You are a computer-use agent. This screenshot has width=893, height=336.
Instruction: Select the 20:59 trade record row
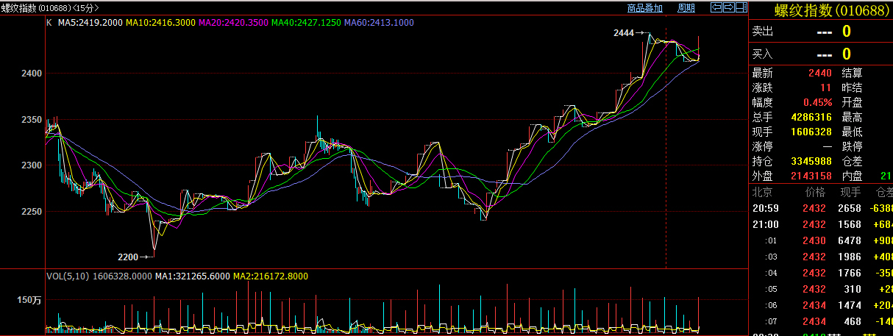[x=820, y=209]
